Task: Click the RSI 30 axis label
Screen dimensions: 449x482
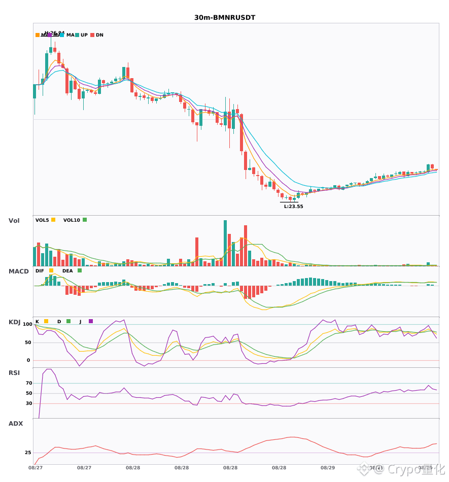Action: tap(29, 403)
